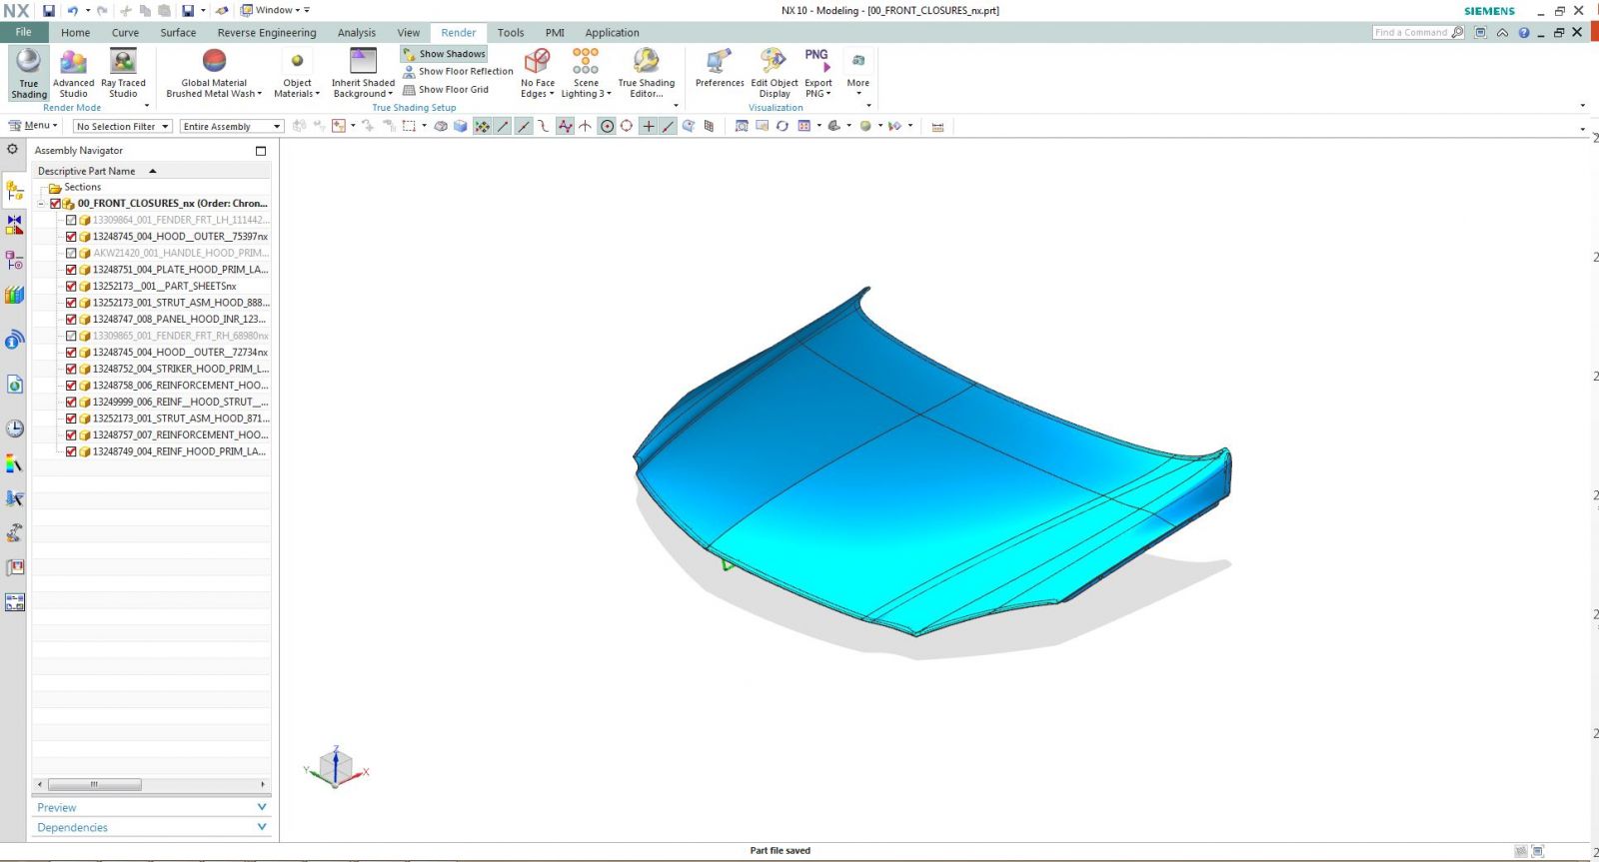
Task: Click the Export PNG icon
Action: (816, 61)
